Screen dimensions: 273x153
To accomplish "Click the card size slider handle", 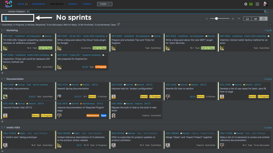I will pos(216,18).
